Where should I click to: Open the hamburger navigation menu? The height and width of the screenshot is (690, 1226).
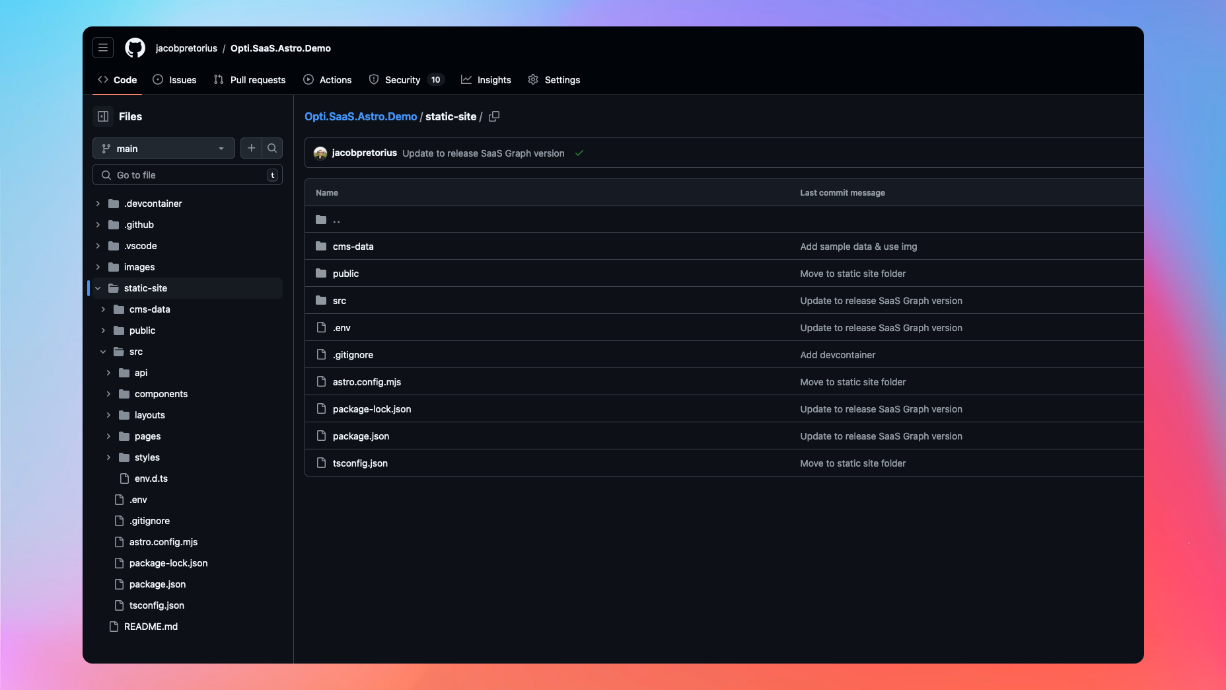(x=103, y=48)
